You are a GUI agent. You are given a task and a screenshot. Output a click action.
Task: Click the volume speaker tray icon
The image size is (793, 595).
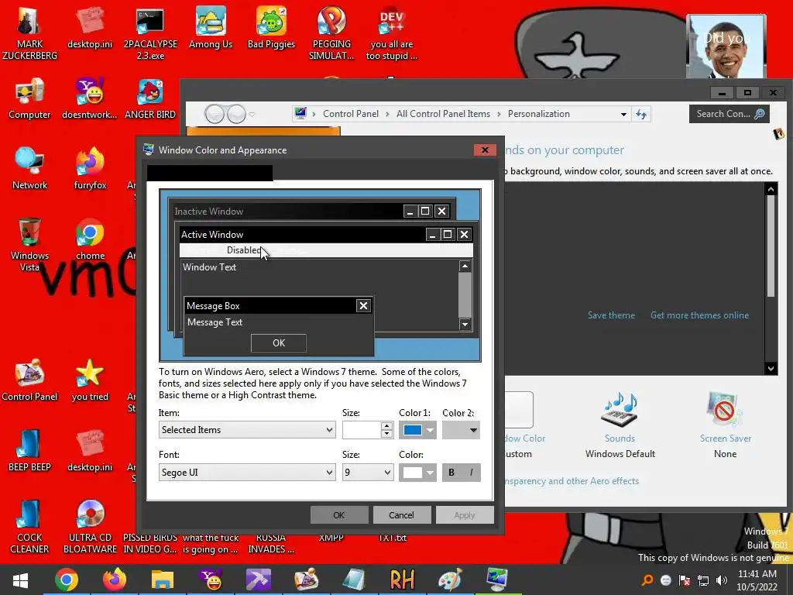(722, 580)
